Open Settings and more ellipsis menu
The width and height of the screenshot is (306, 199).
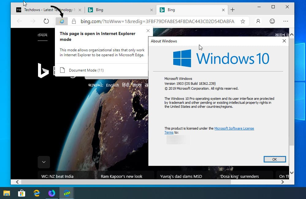[x=286, y=21]
